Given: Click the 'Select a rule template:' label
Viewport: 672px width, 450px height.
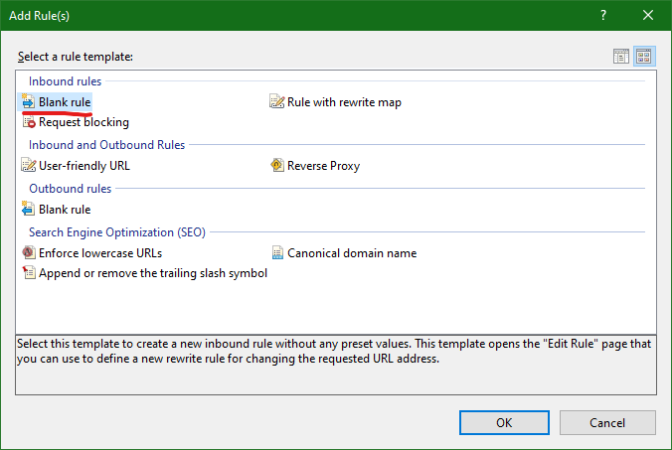Looking at the screenshot, I should pos(75,57).
